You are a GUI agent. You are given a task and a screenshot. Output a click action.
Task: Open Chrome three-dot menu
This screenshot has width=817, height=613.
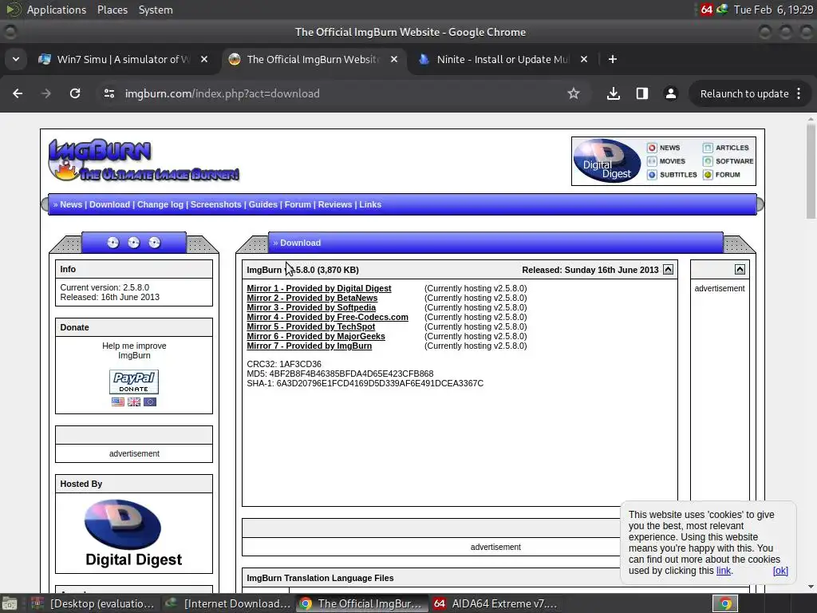tap(799, 93)
